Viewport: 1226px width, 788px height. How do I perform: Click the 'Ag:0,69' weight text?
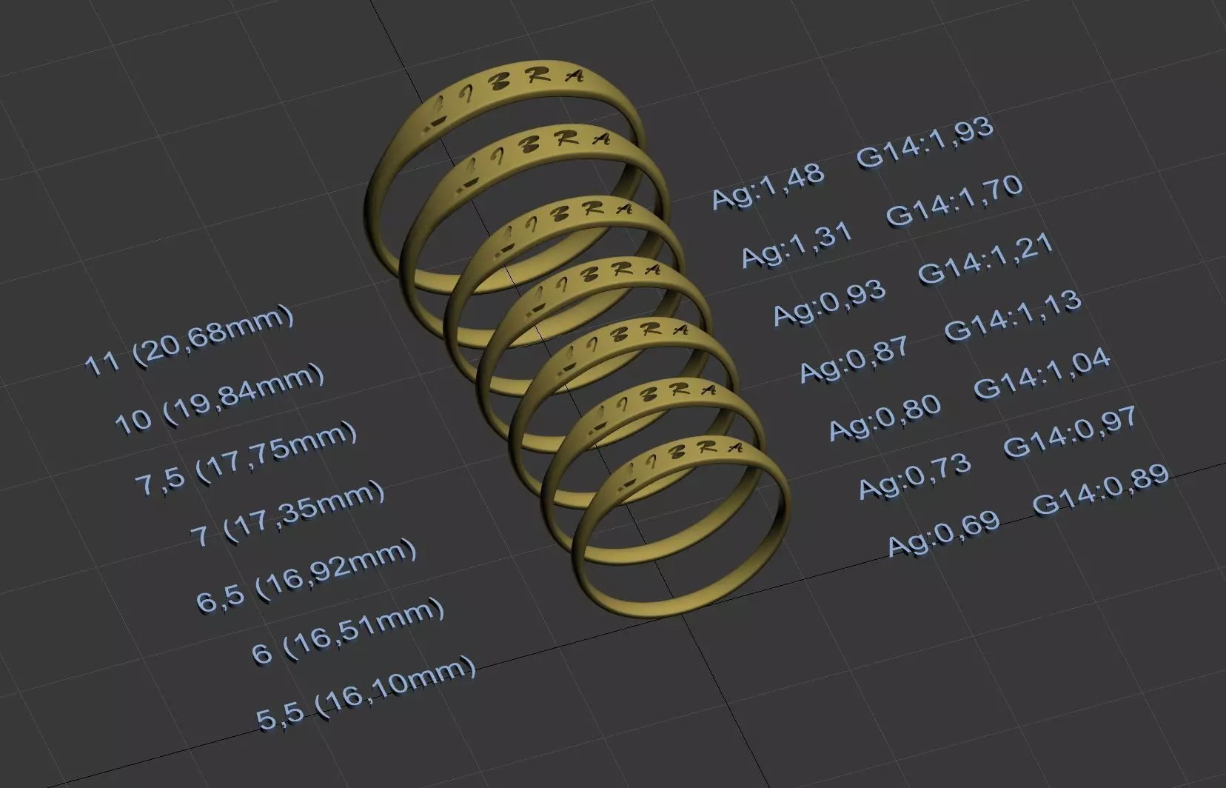[943, 534]
